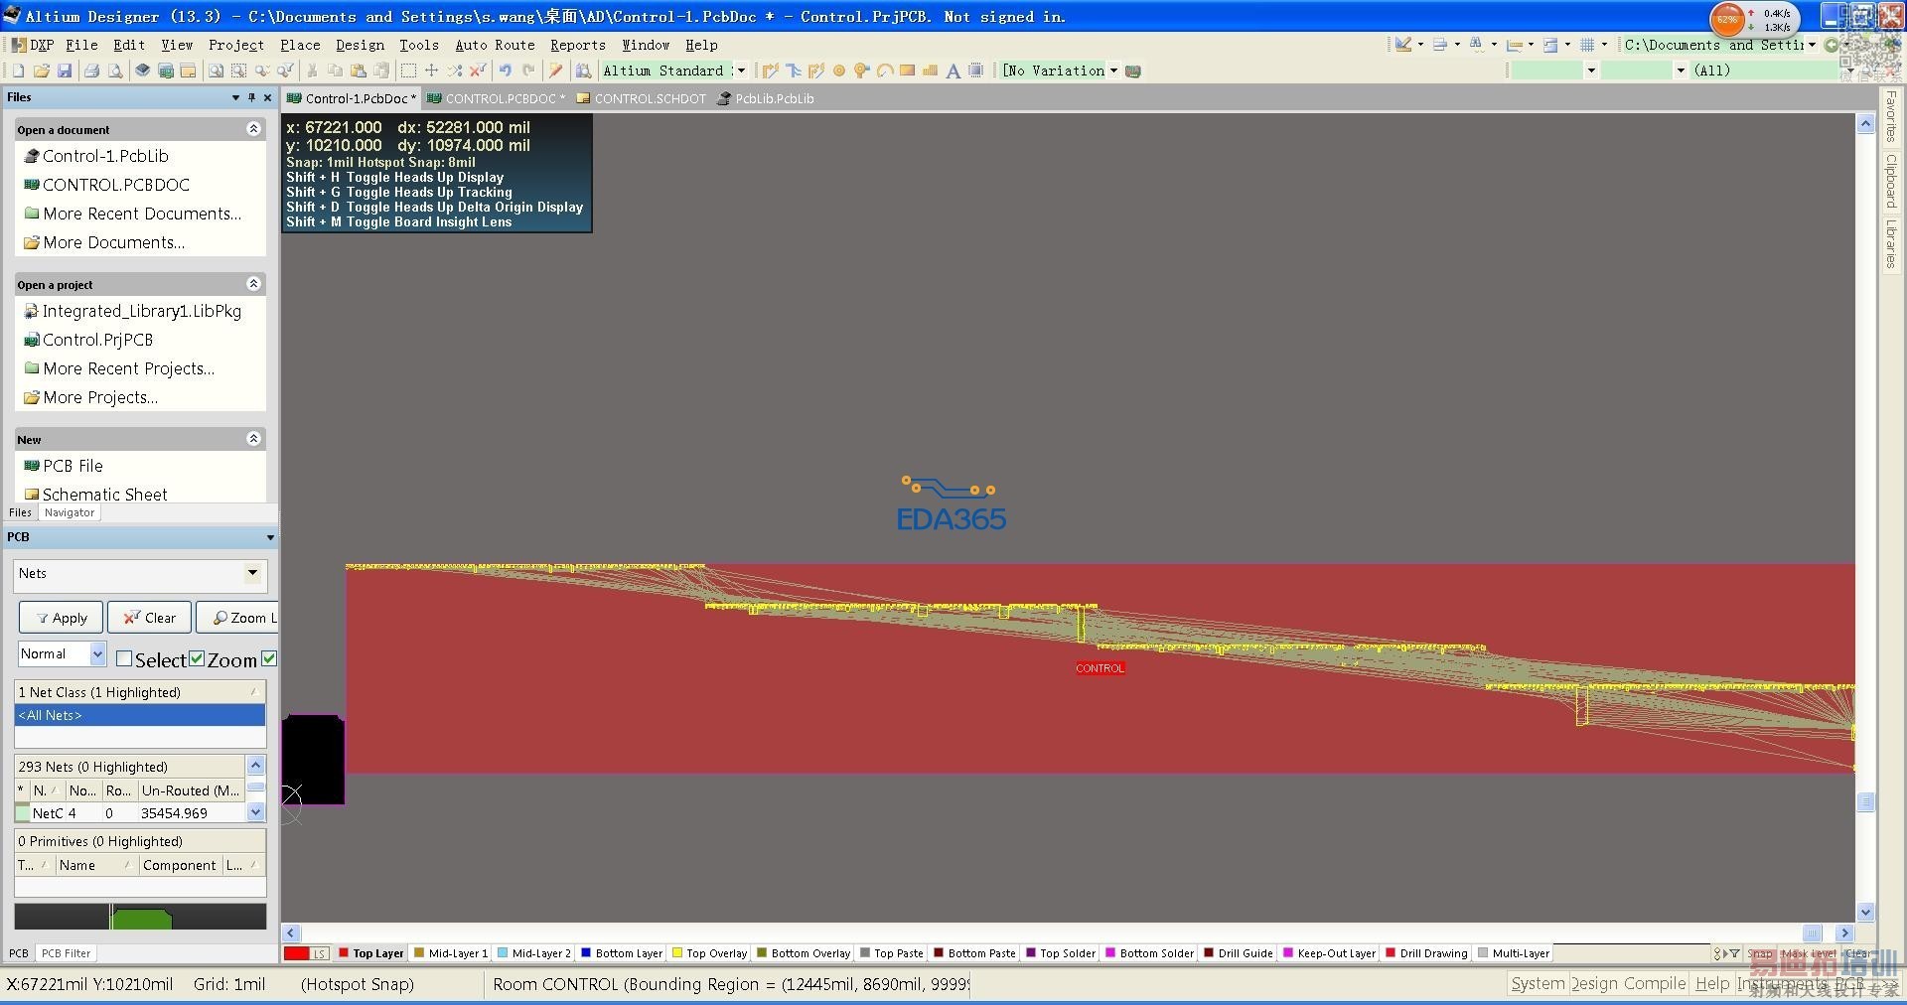This screenshot has width=1907, height=1005.
Task: Click the board thumbnail preview in PCB panel
Action: pyautogui.click(x=140, y=916)
